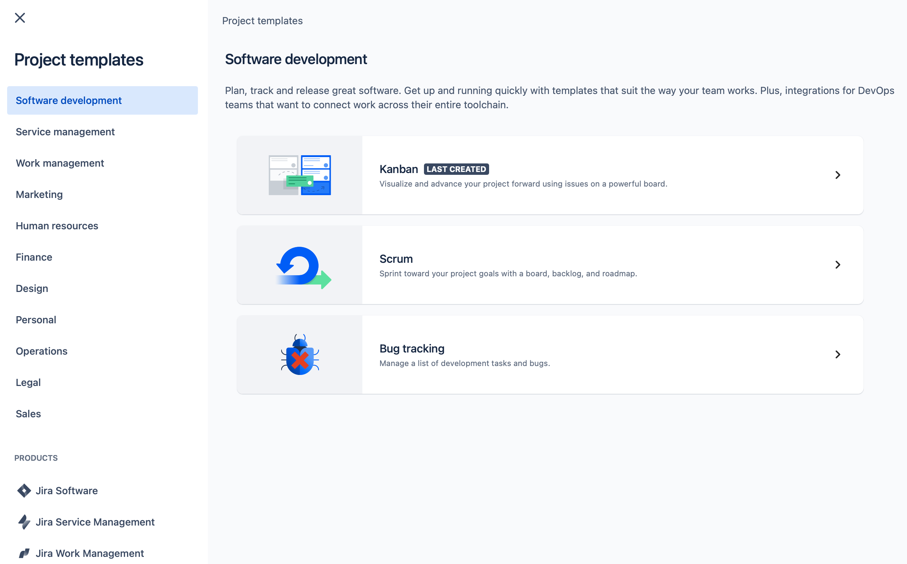
Task: Click the Project templates breadcrumb text
Action: click(x=262, y=21)
